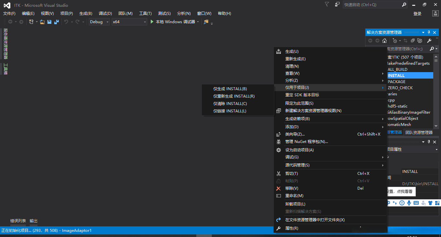Select 卸载项目(L) menu entry
Image resolution: width=441 pixels, height=237 pixels.
coord(330,204)
